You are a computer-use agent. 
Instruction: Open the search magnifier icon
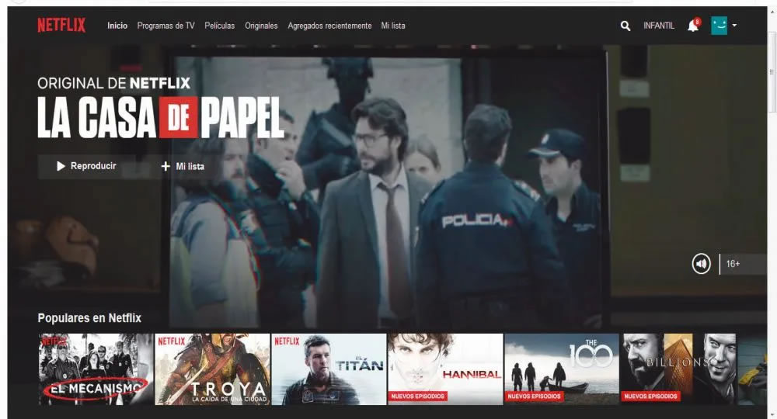click(625, 26)
